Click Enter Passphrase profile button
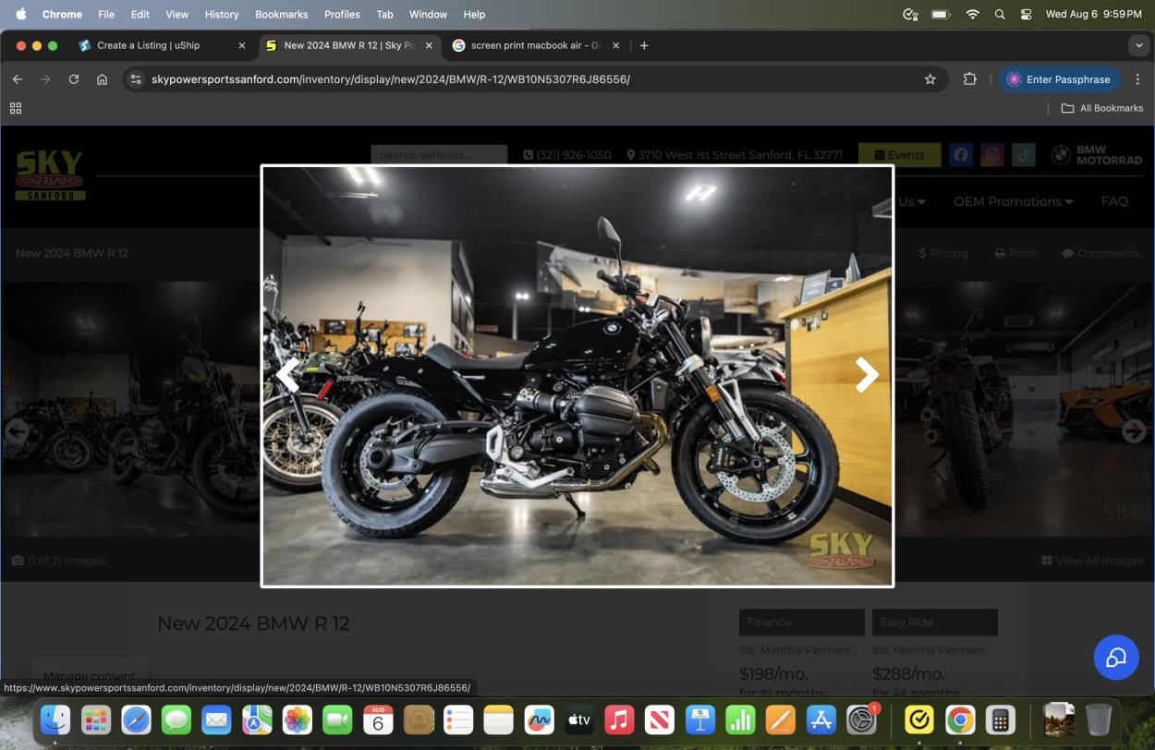The width and height of the screenshot is (1155, 750). [x=1059, y=79]
